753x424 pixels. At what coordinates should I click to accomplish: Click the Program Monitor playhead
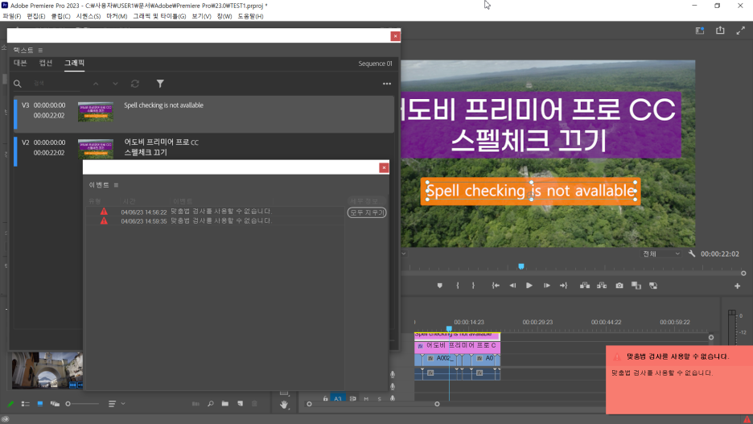coord(521,266)
